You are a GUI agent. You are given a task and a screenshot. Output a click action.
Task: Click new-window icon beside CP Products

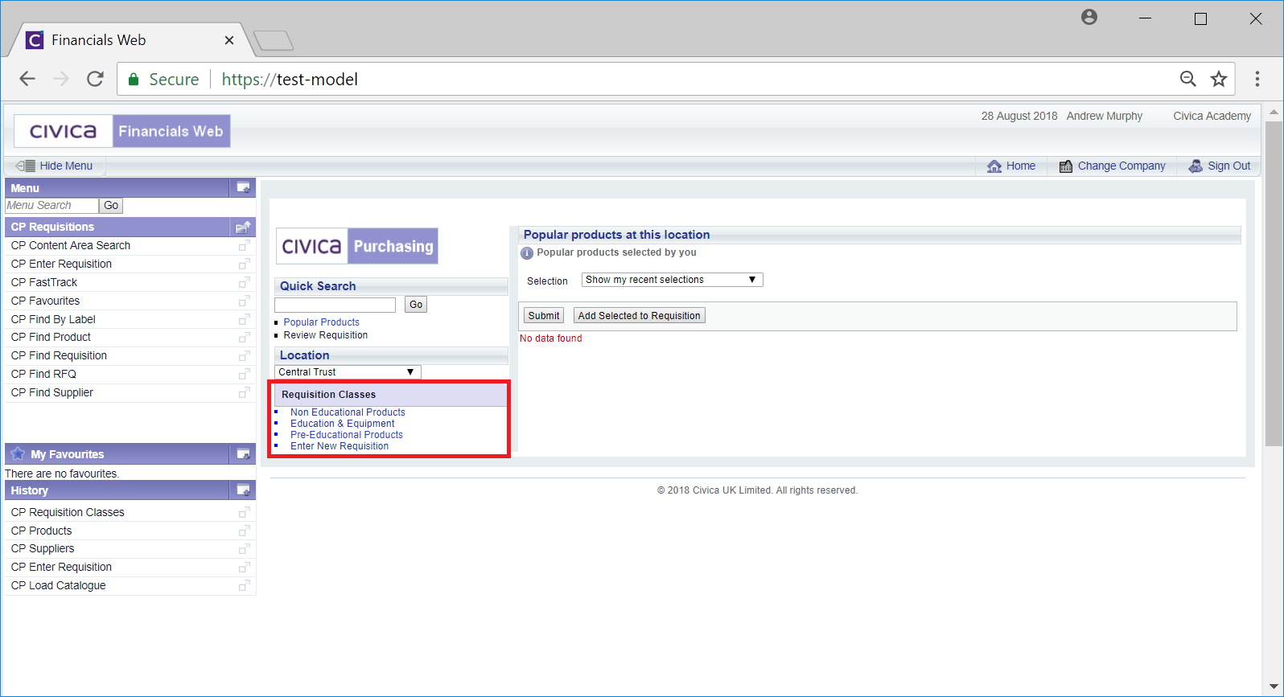tap(244, 531)
